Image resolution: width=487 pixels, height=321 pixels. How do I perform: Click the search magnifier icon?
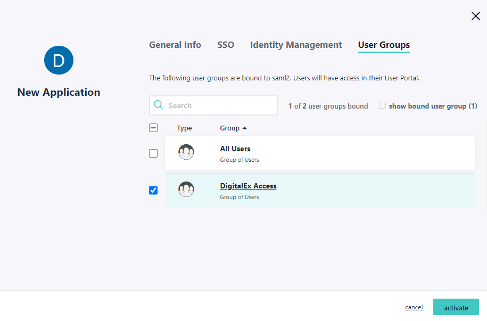pos(159,105)
